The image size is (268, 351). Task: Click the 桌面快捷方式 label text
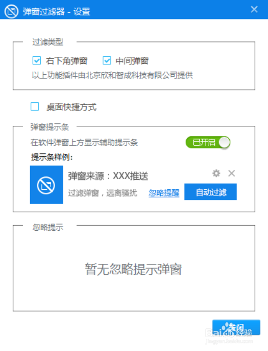71,107
